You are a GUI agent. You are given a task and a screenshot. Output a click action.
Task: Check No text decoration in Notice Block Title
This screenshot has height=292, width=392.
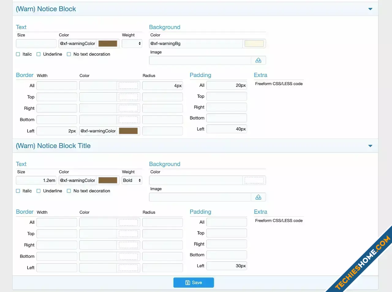click(x=69, y=191)
